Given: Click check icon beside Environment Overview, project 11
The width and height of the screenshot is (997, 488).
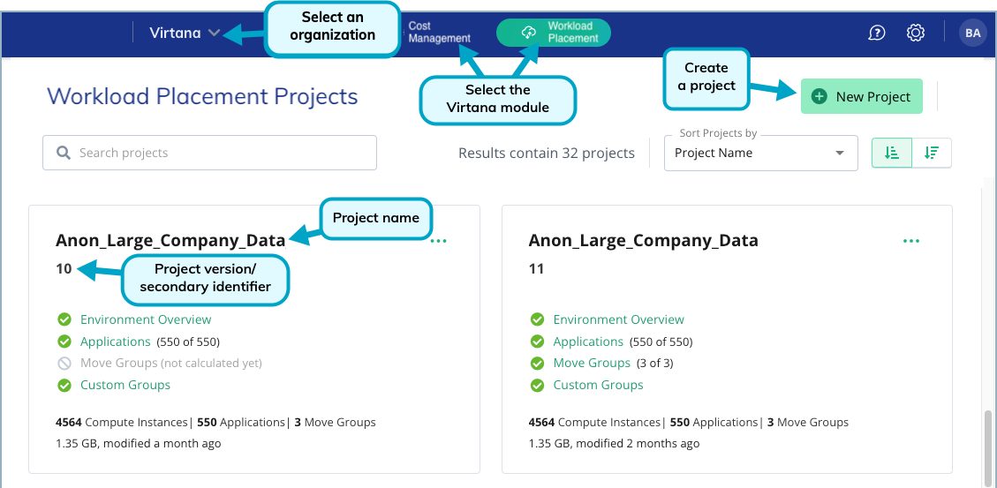Looking at the screenshot, I should click(537, 319).
